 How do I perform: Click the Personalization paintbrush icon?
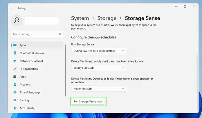coord(15,69)
